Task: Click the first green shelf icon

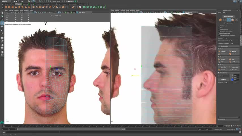Action: (84, 7)
